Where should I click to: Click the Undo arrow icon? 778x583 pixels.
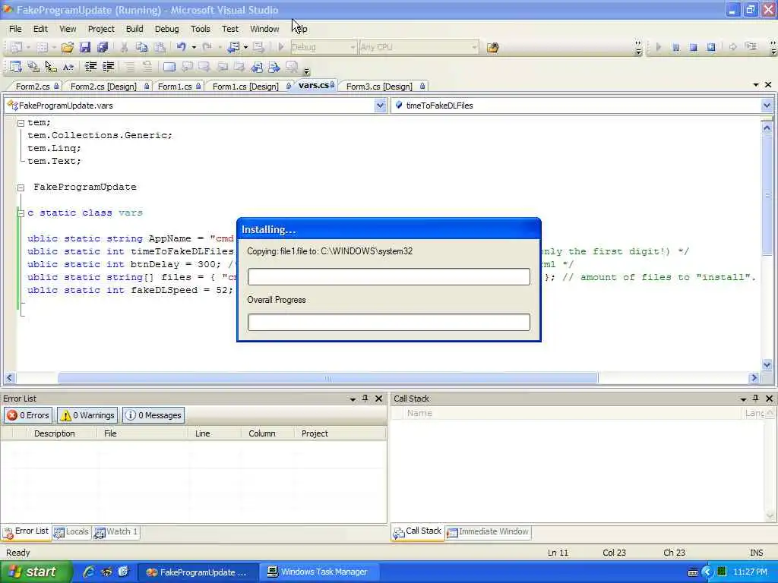click(x=181, y=47)
